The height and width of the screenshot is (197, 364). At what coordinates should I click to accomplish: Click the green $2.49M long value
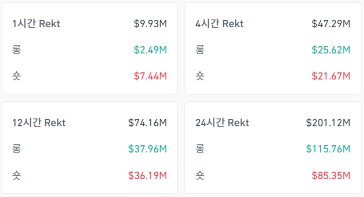[x=150, y=50]
